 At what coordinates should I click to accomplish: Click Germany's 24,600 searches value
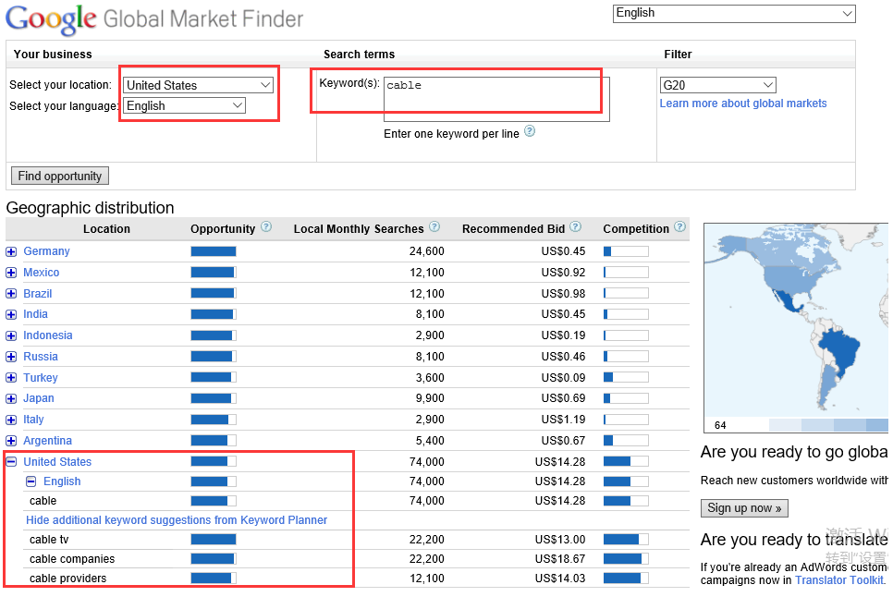(x=426, y=251)
